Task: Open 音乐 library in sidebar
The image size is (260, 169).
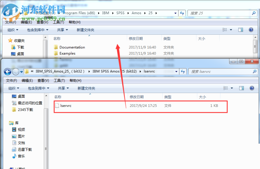Action: click(x=19, y=156)
